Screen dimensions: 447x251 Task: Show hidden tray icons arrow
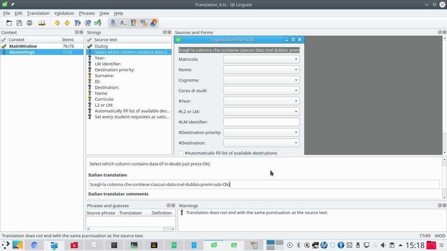point(400,245)
